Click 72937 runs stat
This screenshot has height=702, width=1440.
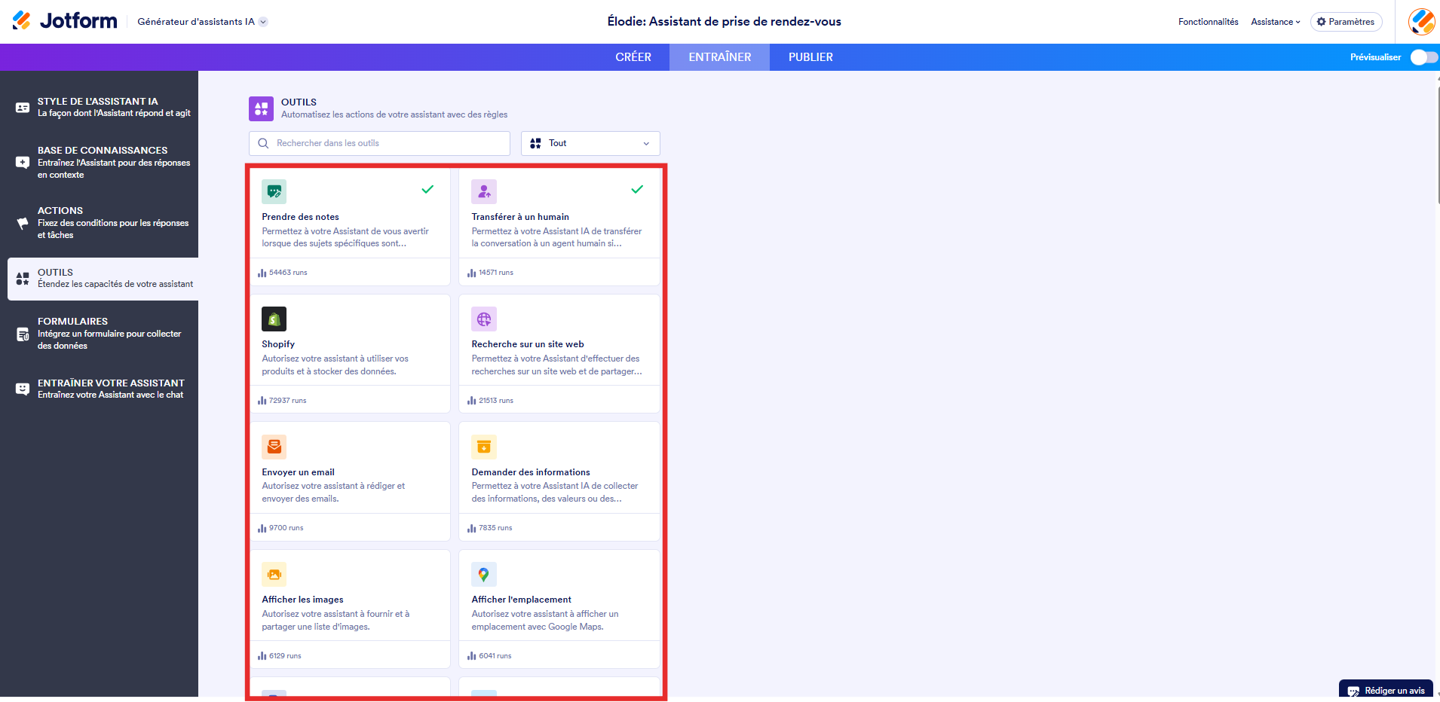coord(282,401)
